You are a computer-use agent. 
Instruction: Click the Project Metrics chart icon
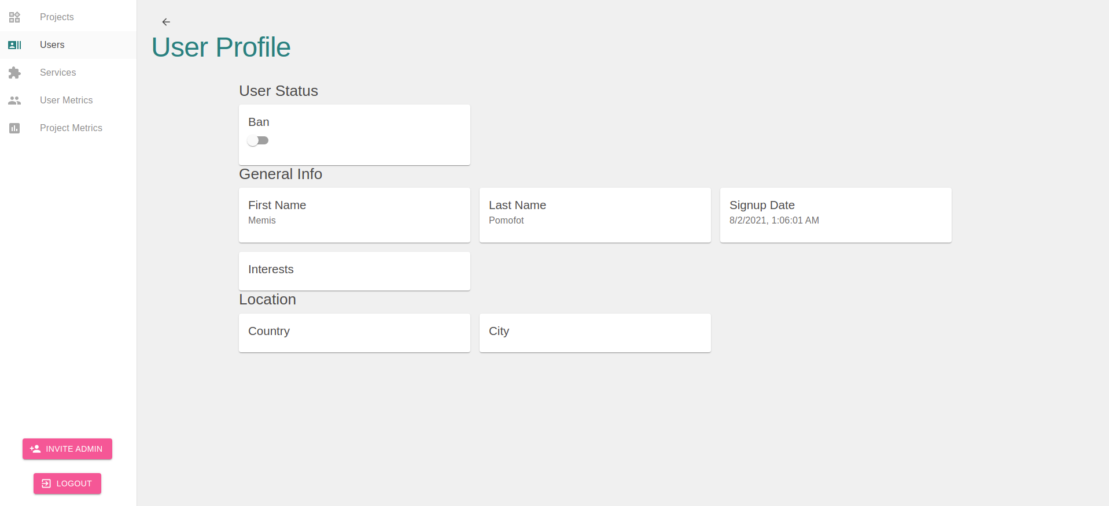coord(14,128)
